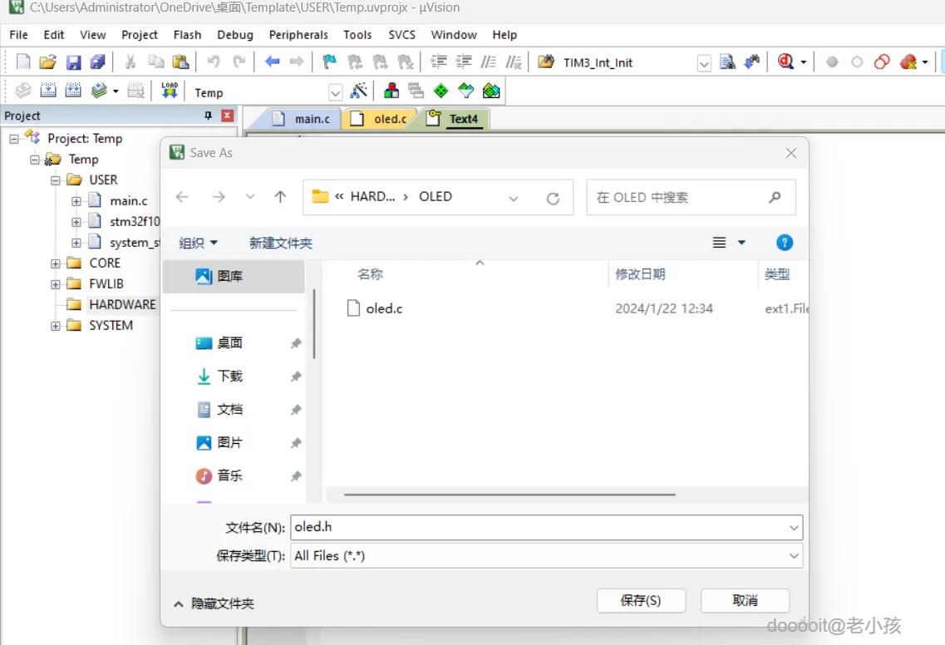945x645 pixels.
Task: Open the Manage Project Items icon
Action: coord(391,91)
